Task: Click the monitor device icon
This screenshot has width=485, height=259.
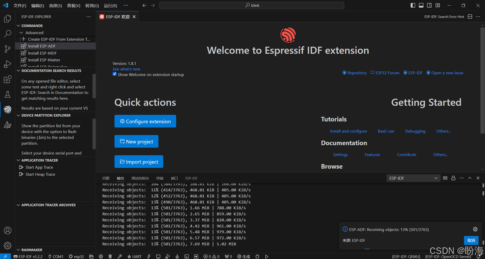Action: [x=158, y=256]
